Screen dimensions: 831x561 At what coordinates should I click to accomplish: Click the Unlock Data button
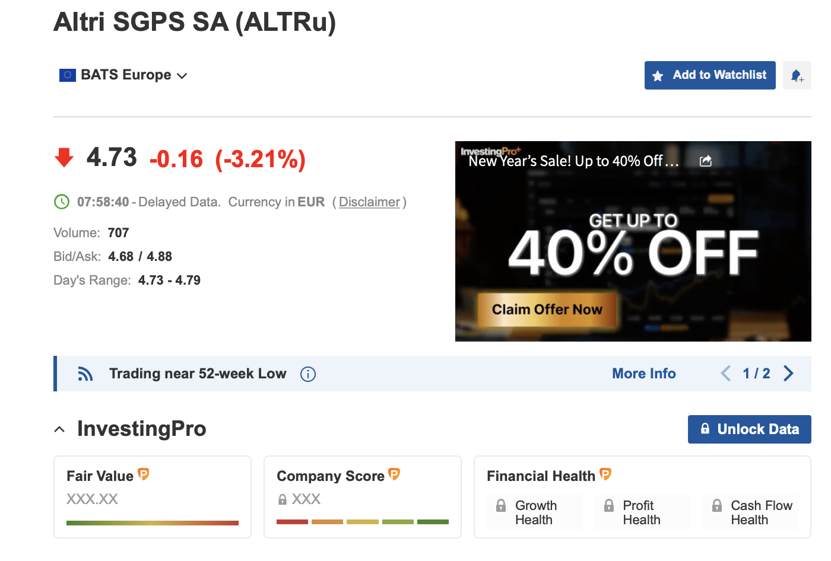point(749,429)
